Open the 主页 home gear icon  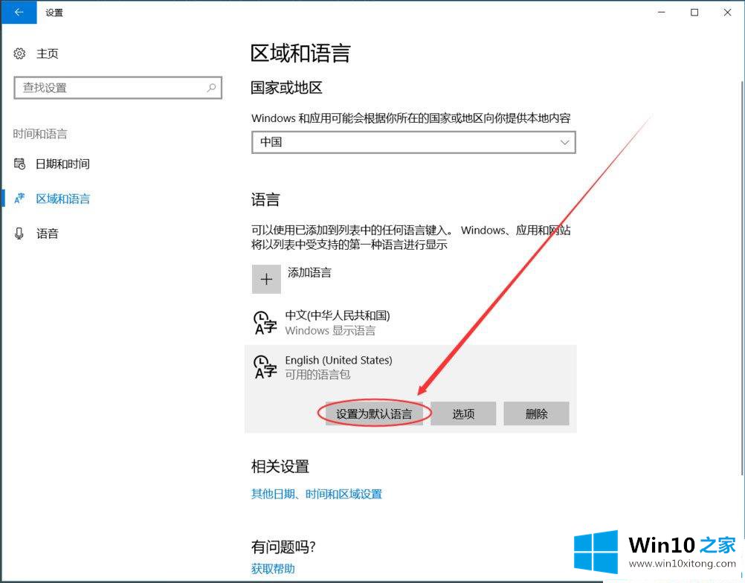19,54
